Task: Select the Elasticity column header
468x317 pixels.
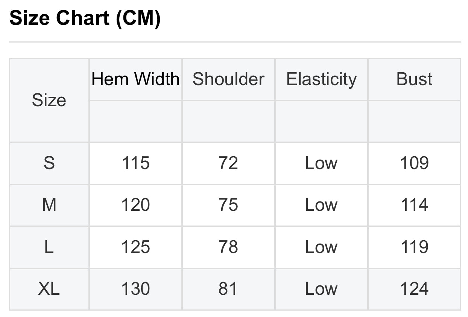Action: pos(321,79)
